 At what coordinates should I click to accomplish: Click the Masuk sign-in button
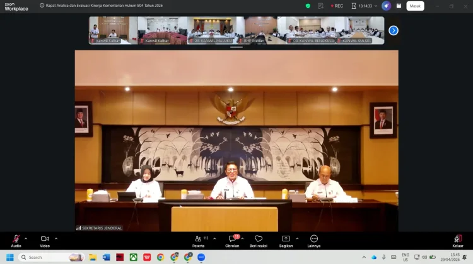pyautogui.click(x=415, y=6)
